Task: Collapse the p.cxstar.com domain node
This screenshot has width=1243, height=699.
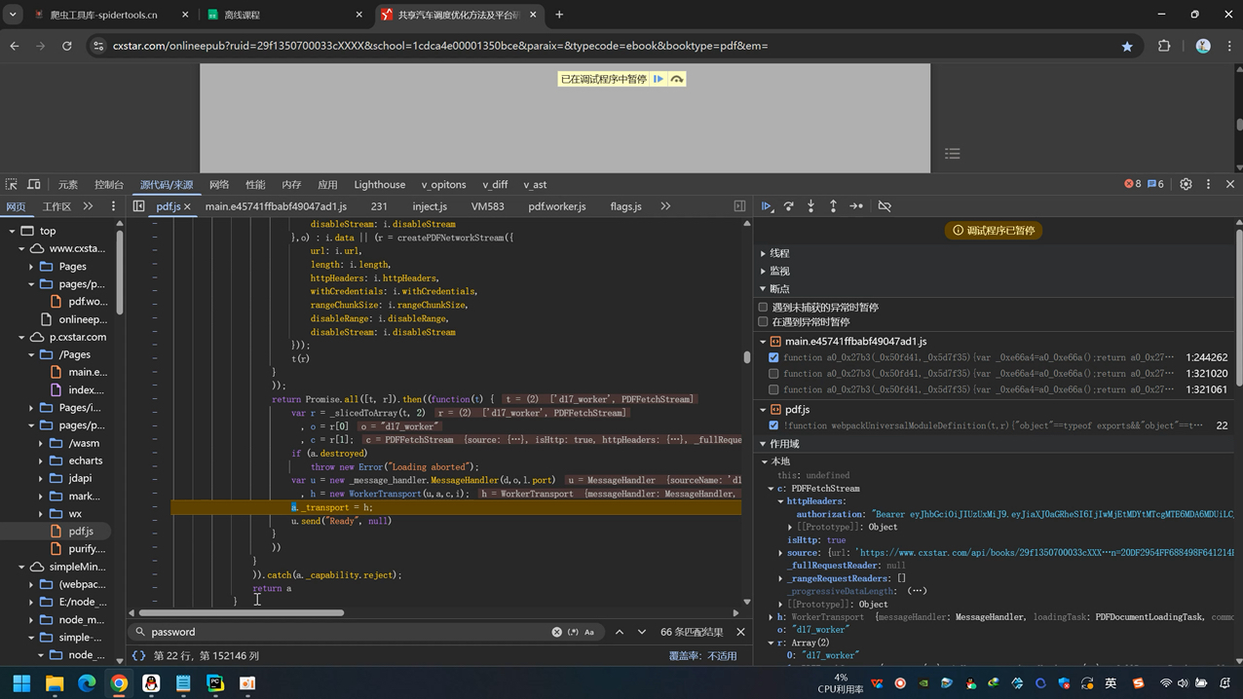Action: 21,337
